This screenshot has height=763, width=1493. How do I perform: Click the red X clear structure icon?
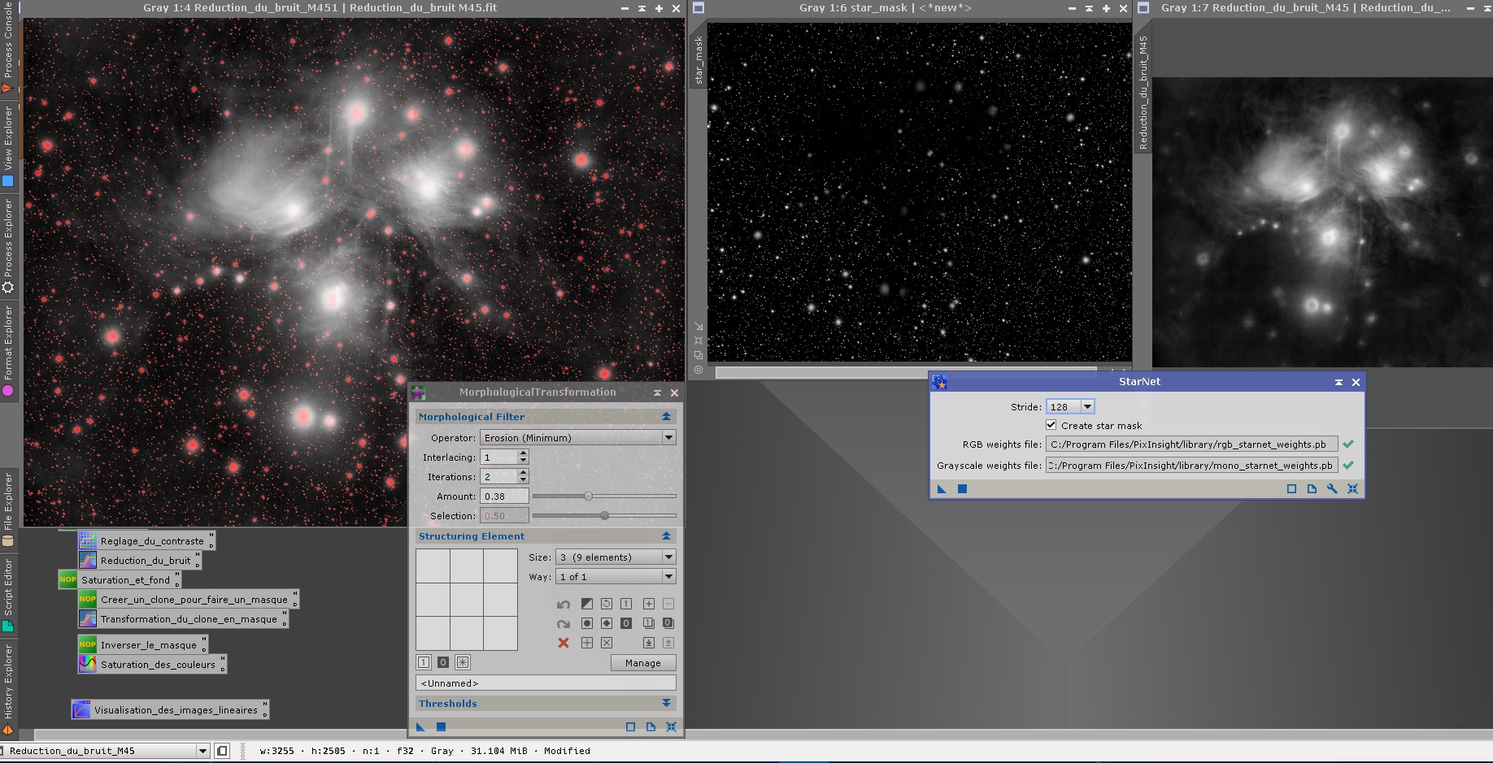pyautogui.click(x=563, y=643)
